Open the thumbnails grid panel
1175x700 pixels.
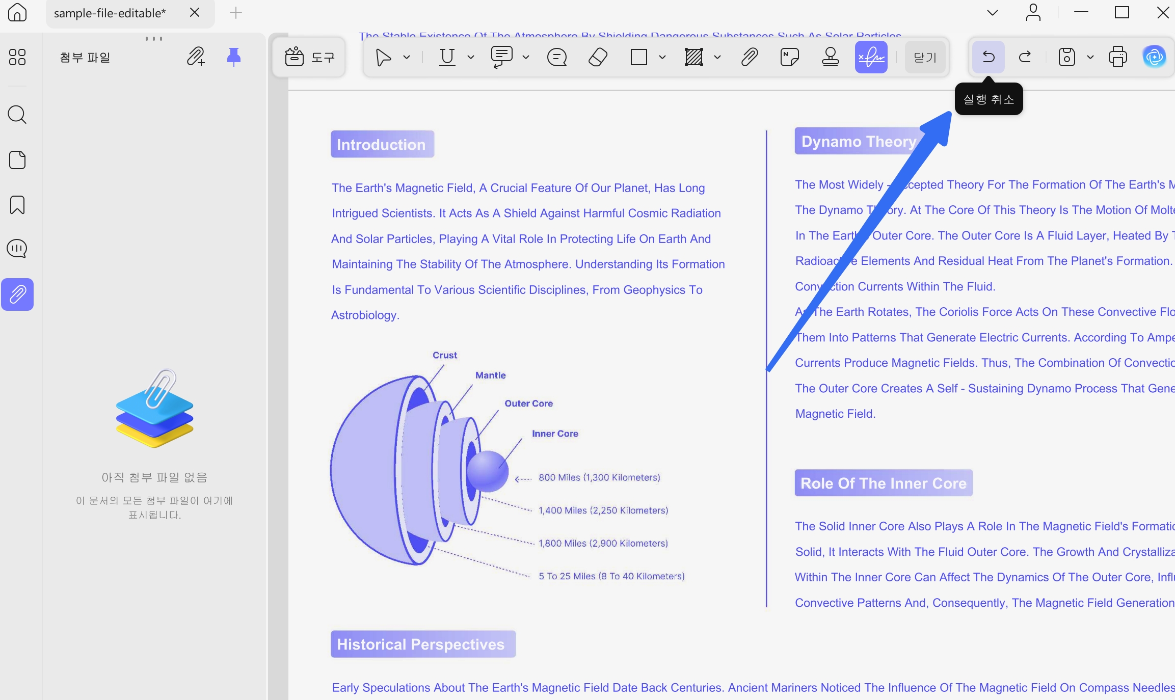click(17, 57)
